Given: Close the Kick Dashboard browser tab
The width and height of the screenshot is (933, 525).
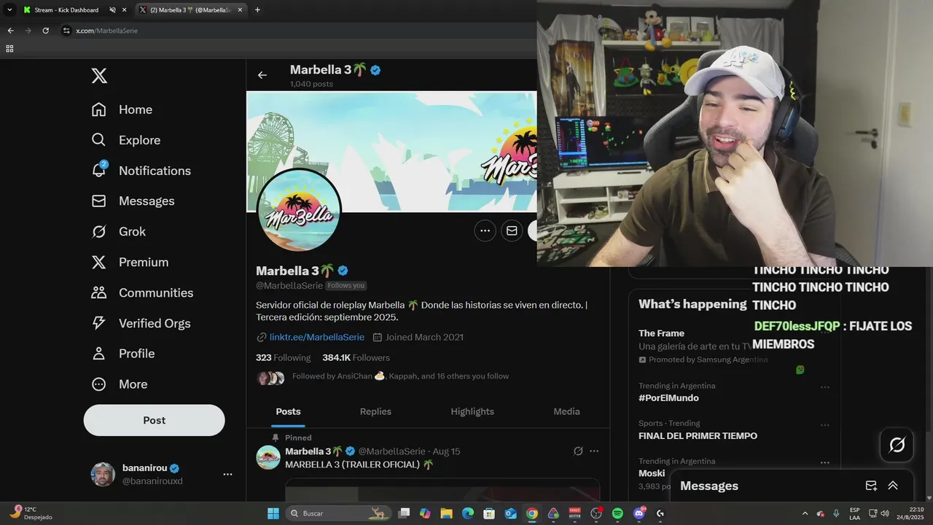Looking at the screenshot, I should (x=124, y=10).
